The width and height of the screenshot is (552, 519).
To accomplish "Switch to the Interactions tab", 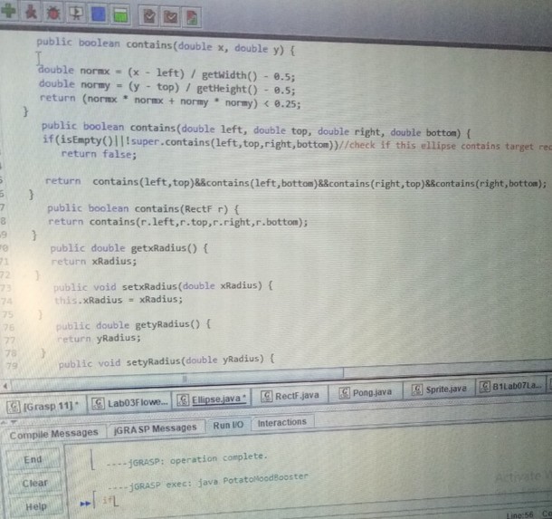I will point(282,422).
